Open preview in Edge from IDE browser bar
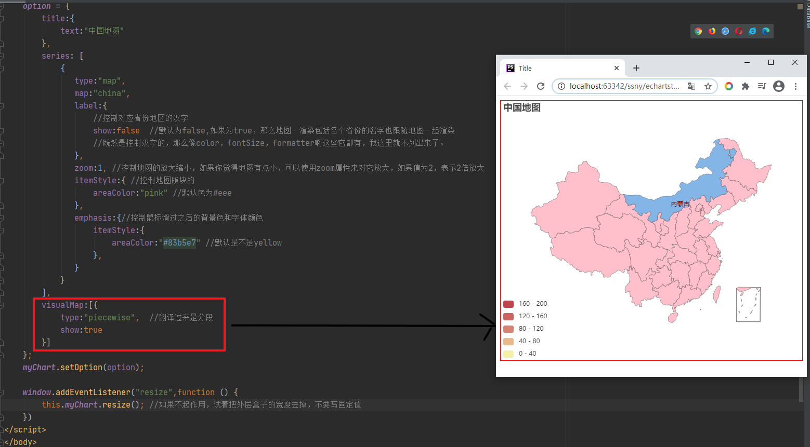The width and height of the screenshot is (810, 447). click(766, 31)
